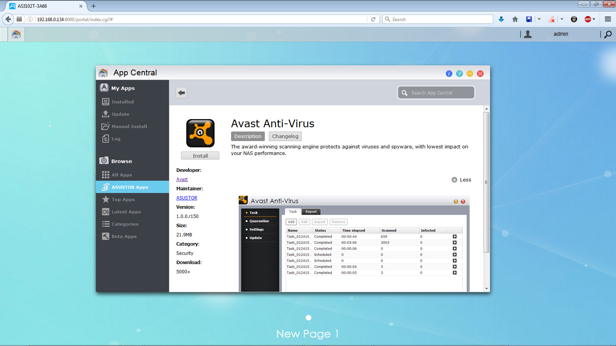Click the scrollbar down arrow in App Central
The width and height of the screenshot is (616, 346).
click(487, 288)
